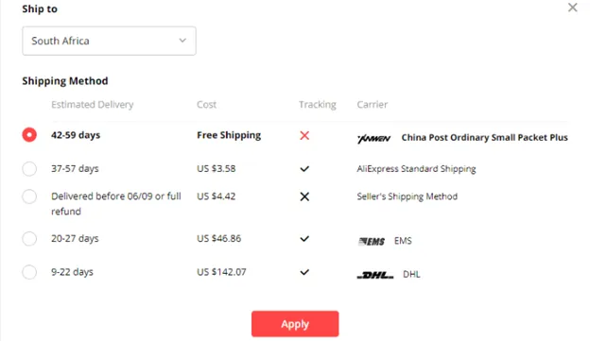Select the 37-57 days shipping radio button

[29, 169]
